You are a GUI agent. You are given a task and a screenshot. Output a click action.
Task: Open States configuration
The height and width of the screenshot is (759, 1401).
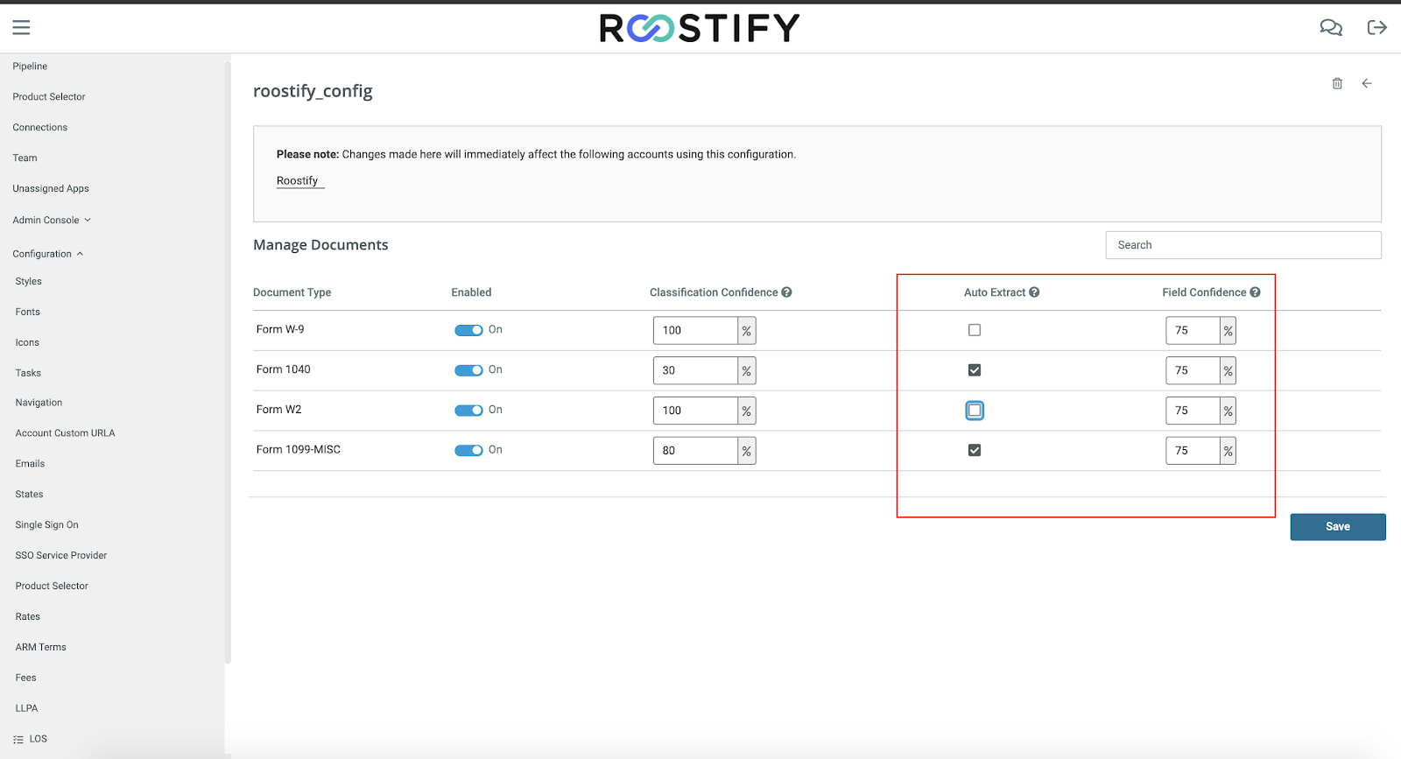tap(29, 495)
